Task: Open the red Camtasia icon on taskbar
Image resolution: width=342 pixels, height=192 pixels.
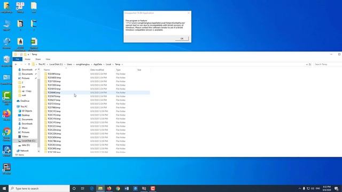Action: click(153, 188)
